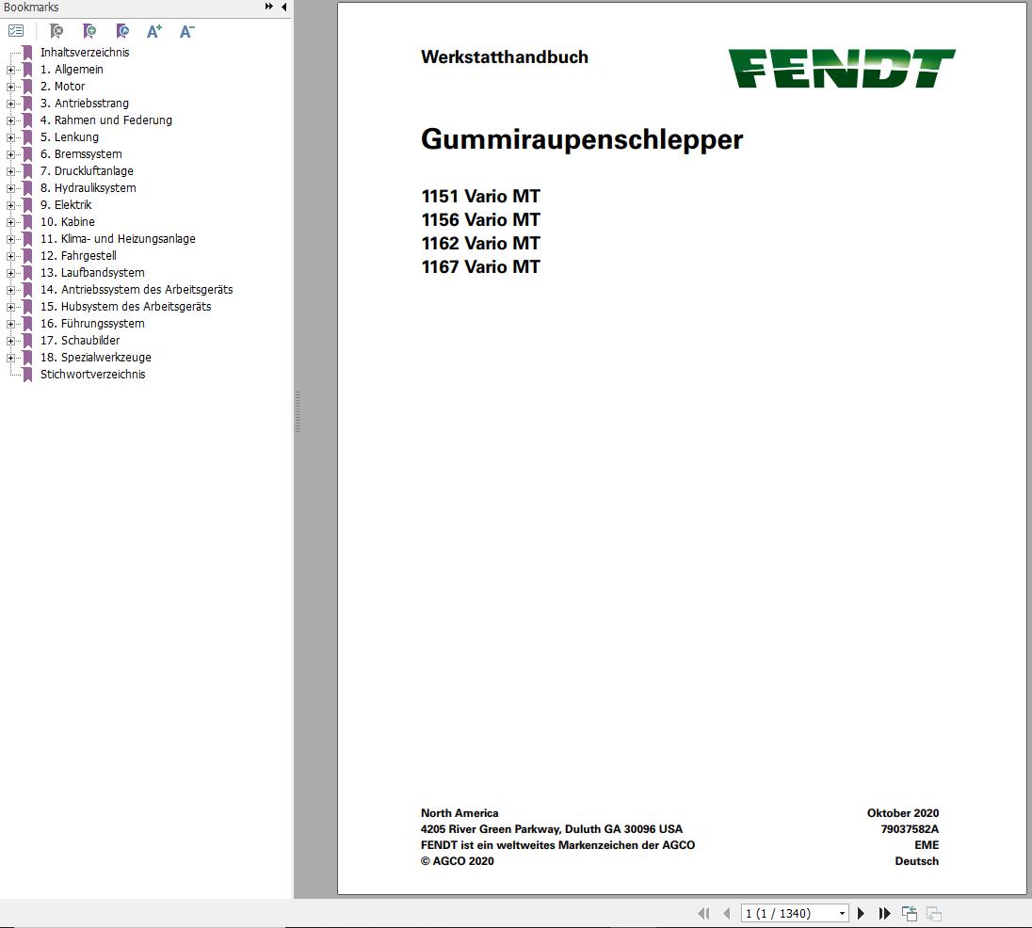This screenshot has width=1032, height=928.
Task: Increase bookmark font size with A+
Action: (154, 31)
